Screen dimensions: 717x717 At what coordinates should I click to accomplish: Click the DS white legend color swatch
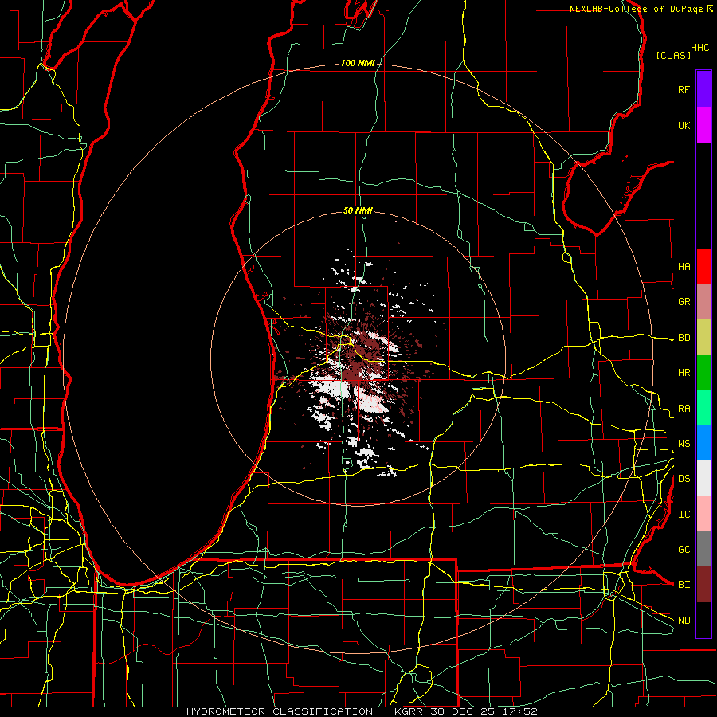coord(703,478)
